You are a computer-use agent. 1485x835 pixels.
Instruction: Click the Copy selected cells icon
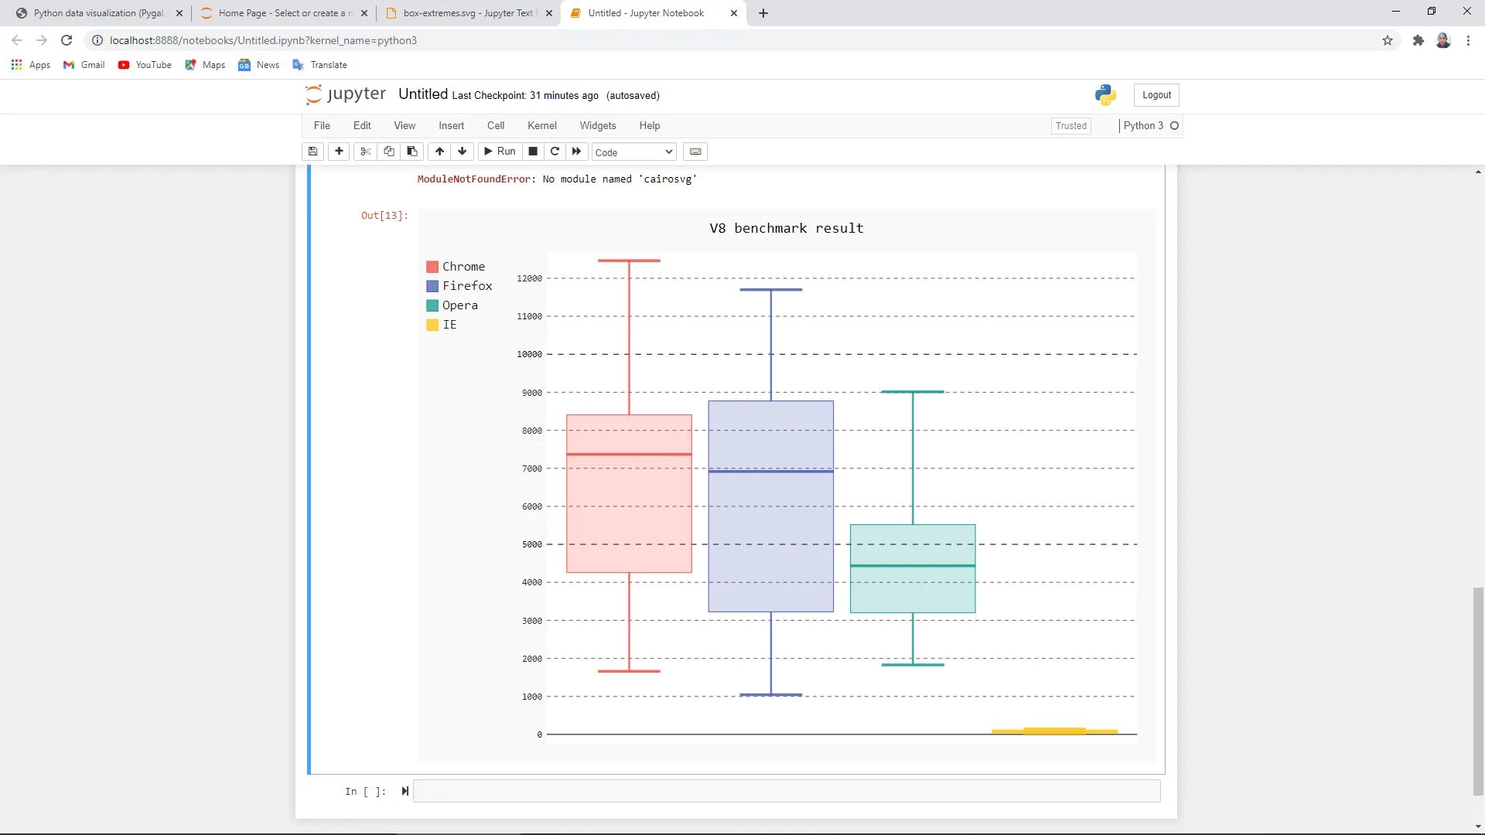tap(388, 152)
